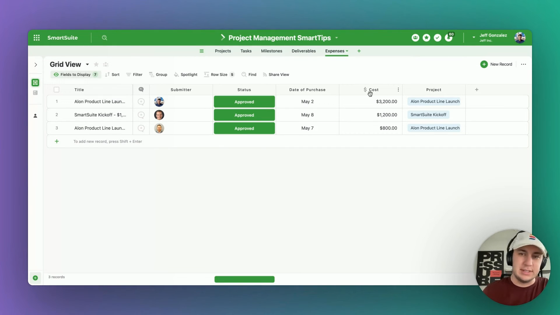560x315 pixels.
Task: Click Share View
Action: click(x=276, y=75)
